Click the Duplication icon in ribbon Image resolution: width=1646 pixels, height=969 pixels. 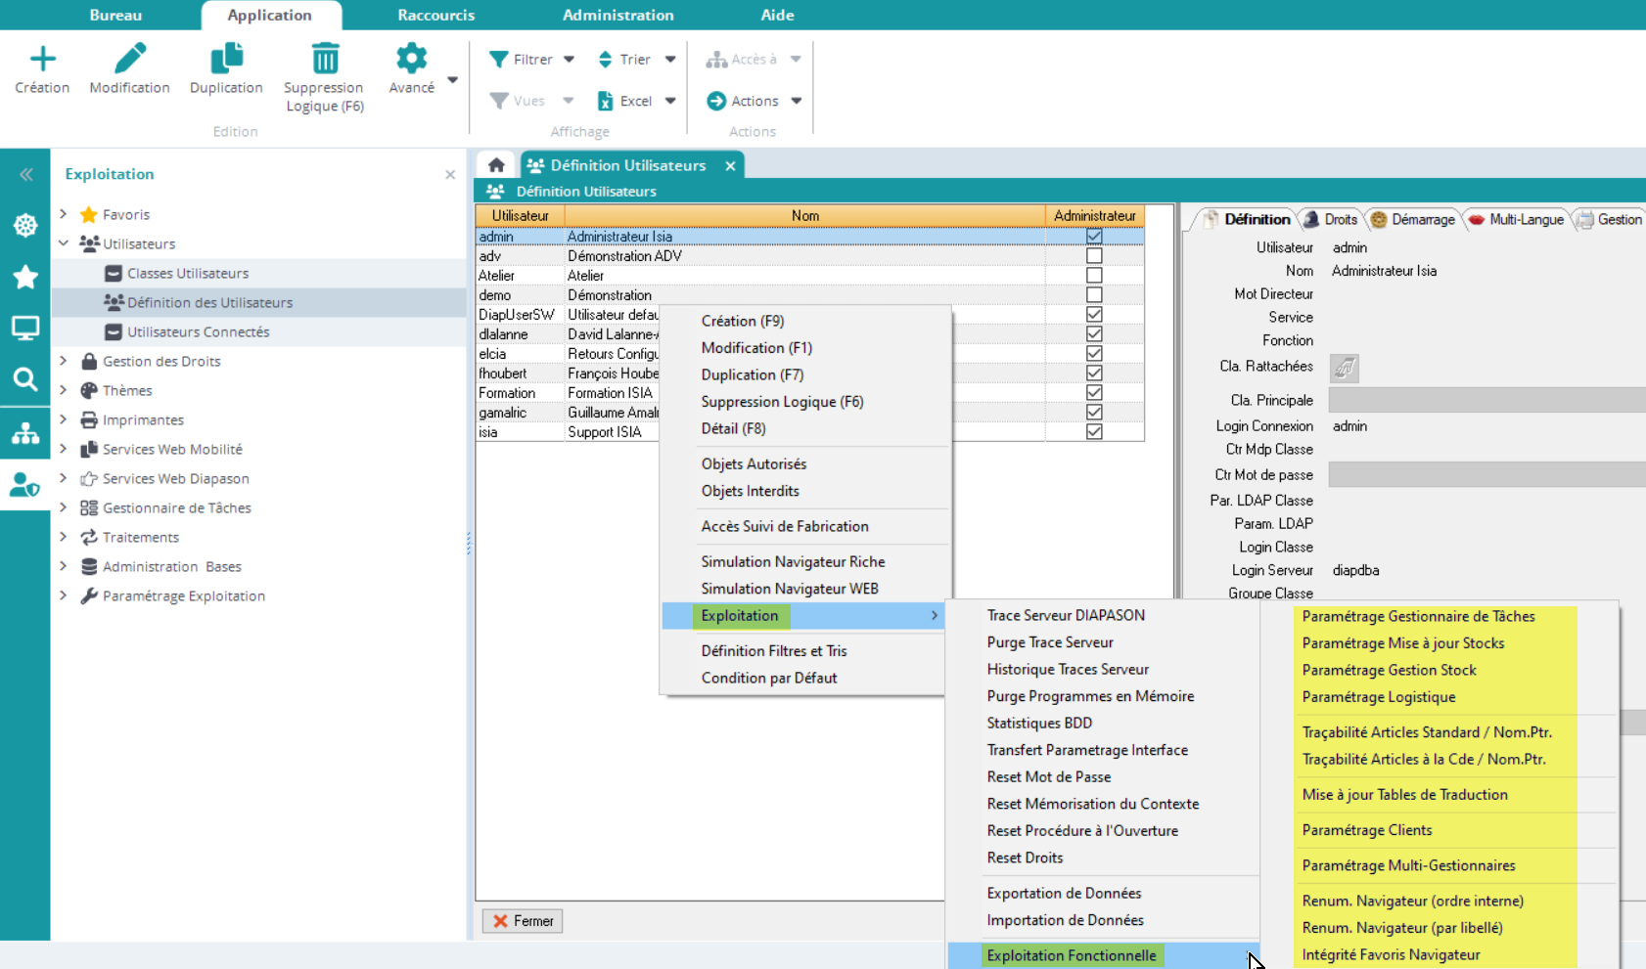click(226, 60)
